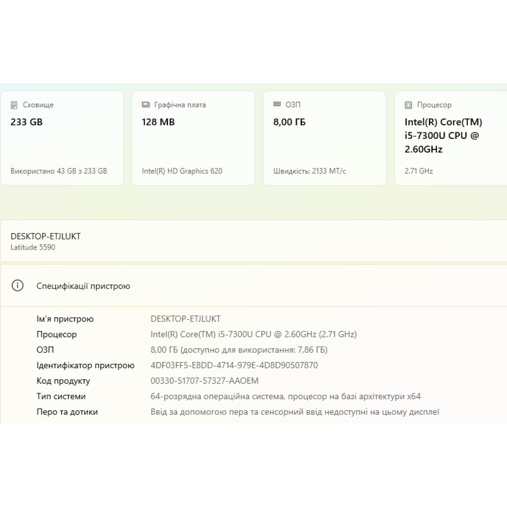This screenshot has height=507, width=507.
Task: Click the 'Швидкість: 2133 МТ/с' memory speed
Action: (x=310, y=171)
